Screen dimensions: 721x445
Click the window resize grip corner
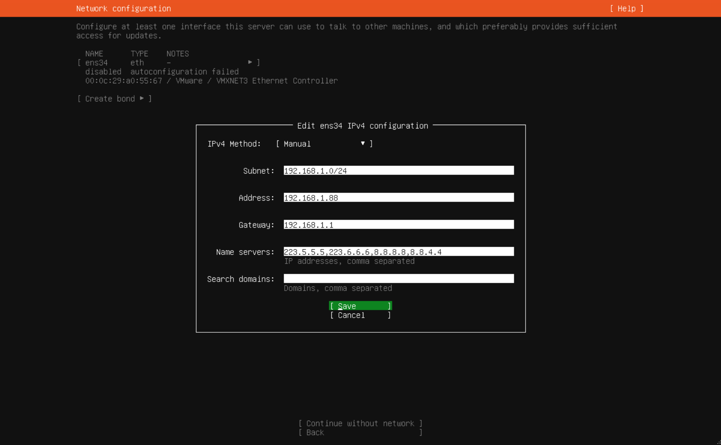coord(718,442)
